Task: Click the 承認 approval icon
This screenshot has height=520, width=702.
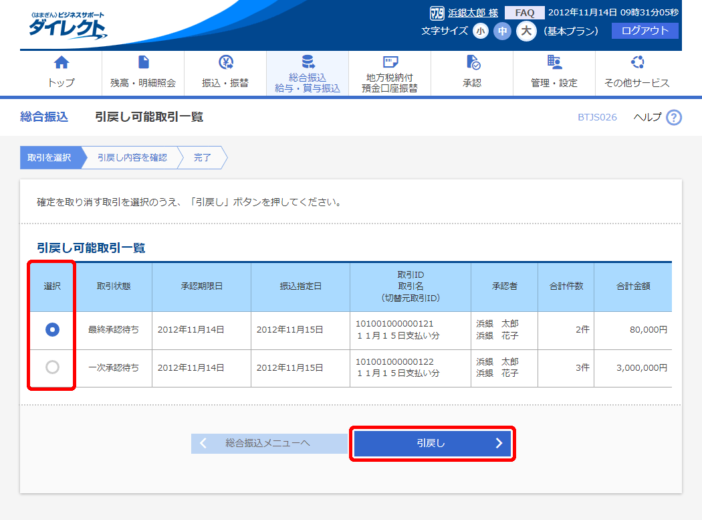Action: [x=472, y=63]
